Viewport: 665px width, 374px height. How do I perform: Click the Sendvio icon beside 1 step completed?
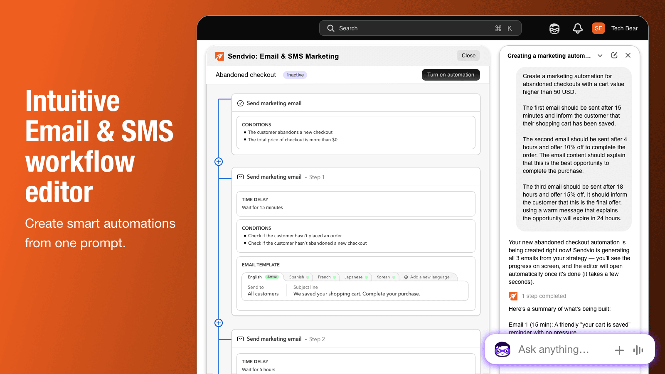(513, 296)
